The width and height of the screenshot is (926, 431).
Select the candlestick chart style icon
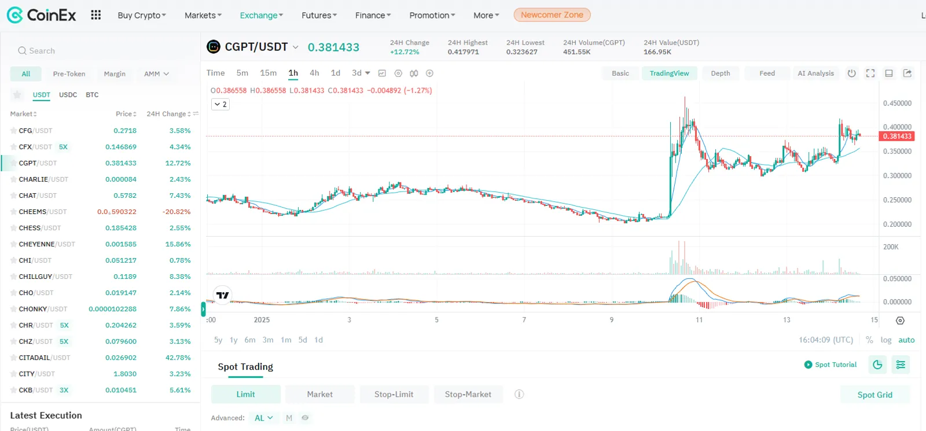coord(414,73)
